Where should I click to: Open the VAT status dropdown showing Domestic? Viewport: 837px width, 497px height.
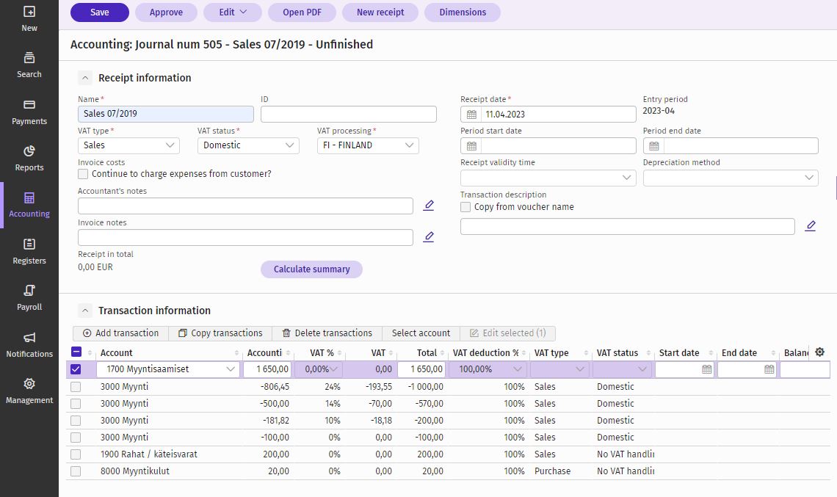click(x=247, y=145)
